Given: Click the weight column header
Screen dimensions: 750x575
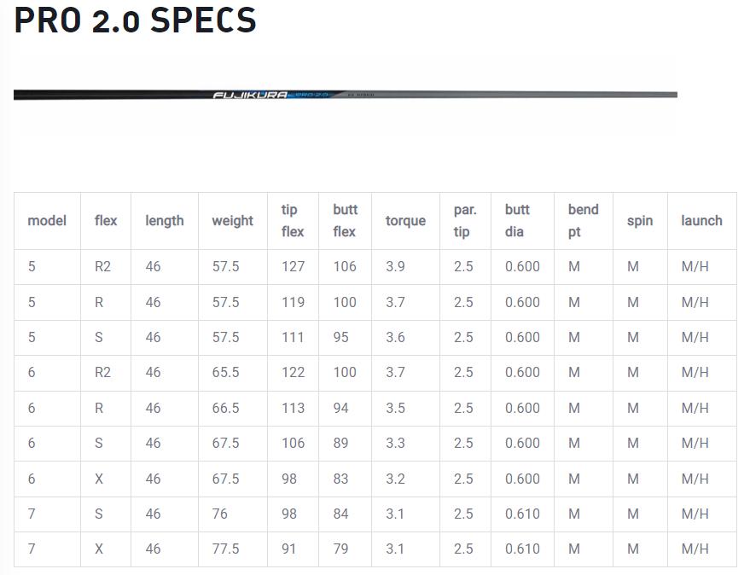Looking at the screenshot, I should point(232,221).
